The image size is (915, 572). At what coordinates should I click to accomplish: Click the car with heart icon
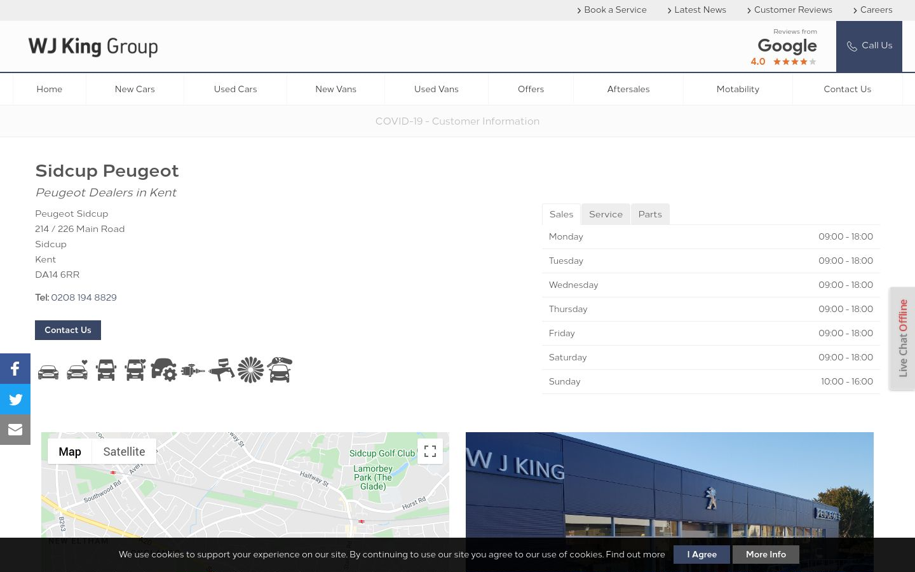78,370
